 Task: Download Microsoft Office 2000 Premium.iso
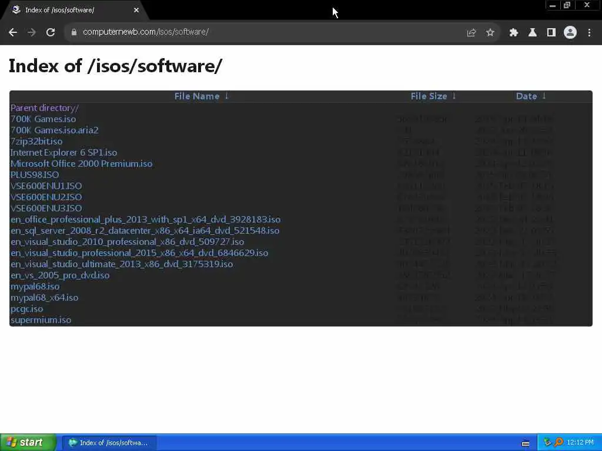pyautogui.click(x=81, y=164)
